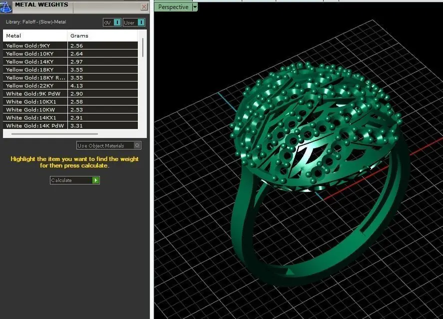
Task: Select the White Gold:10KX1 row
Action: tap(70, 101)
